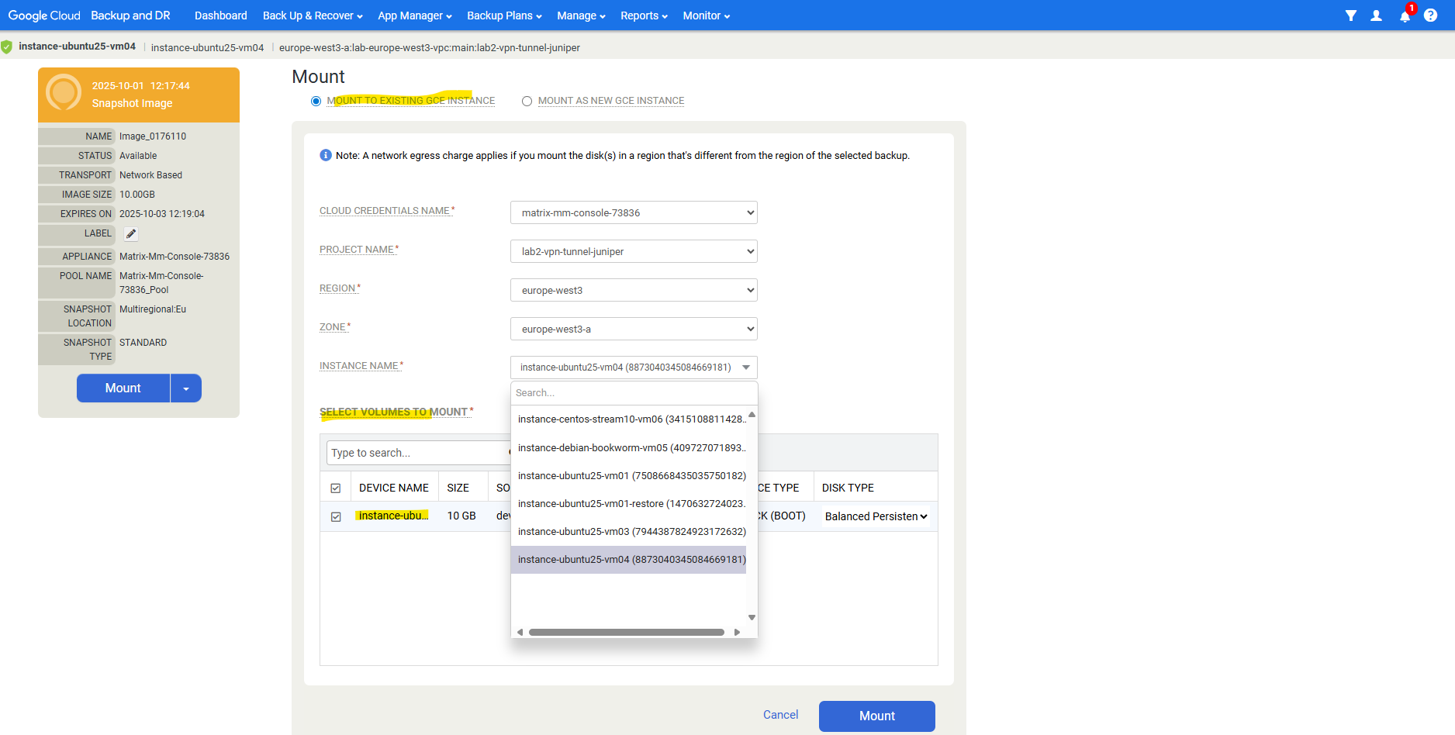The image size is (1455, 735).
Task: Open the user profile icon
Action: coord(1376,16)
